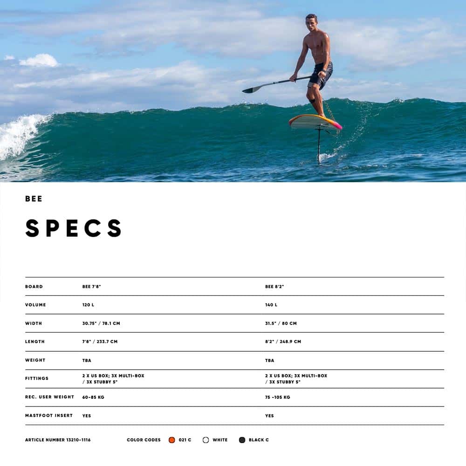The image size is (466, 466).
Task: Click the large SPECS heading
Action: [x=74, y=228]
